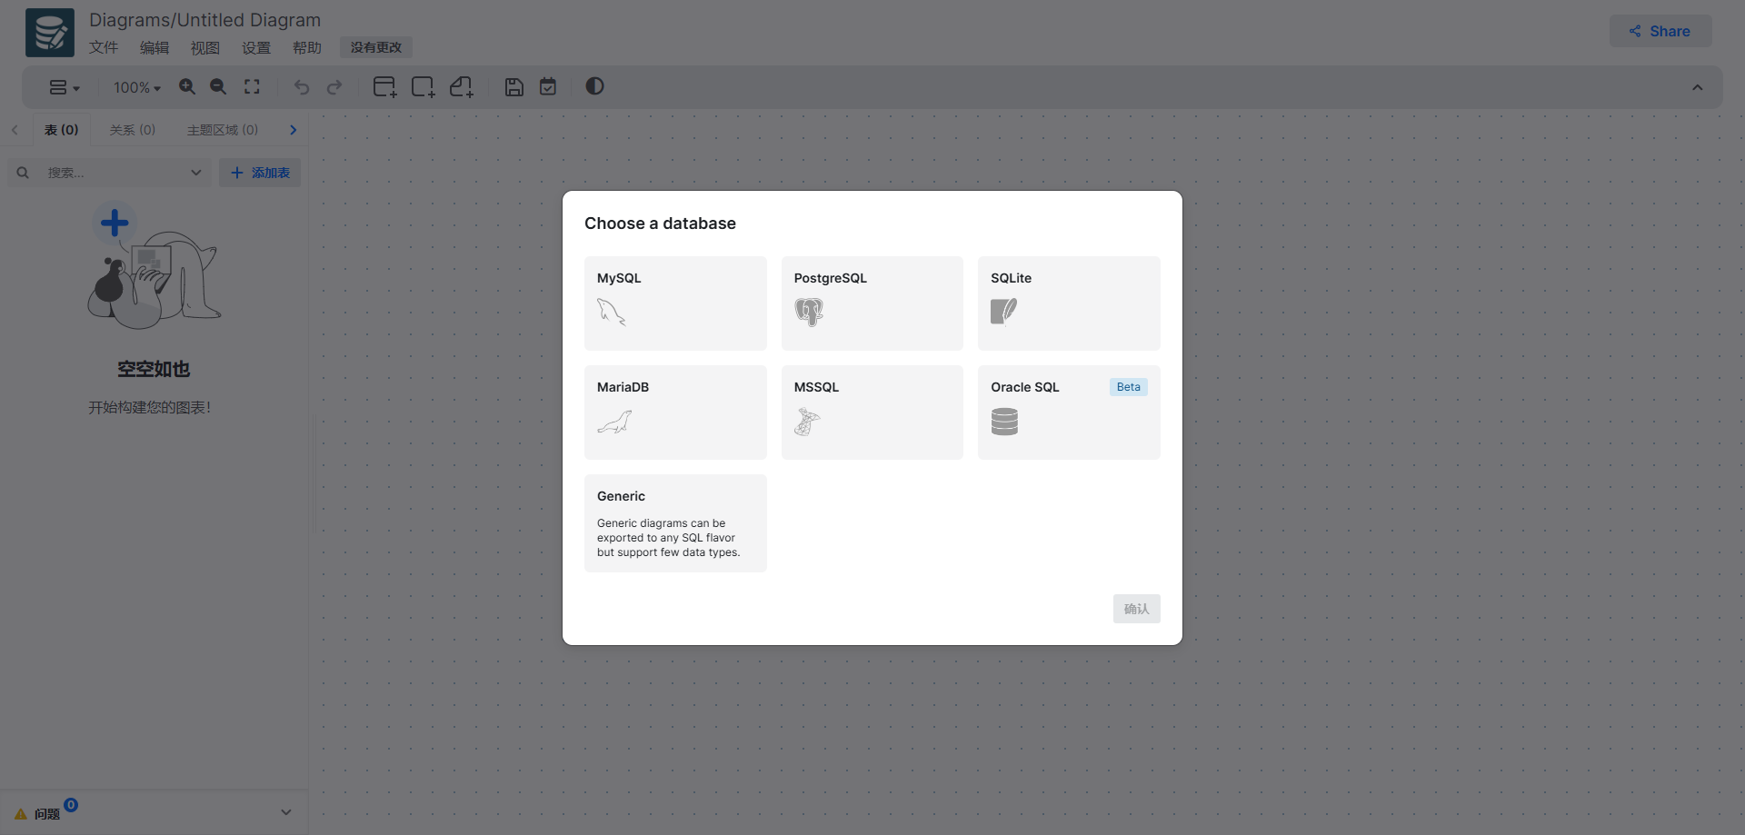Click the save diagram icon
The width and height of the screenshot is (1745, 835).
click(x=514, y=87)
